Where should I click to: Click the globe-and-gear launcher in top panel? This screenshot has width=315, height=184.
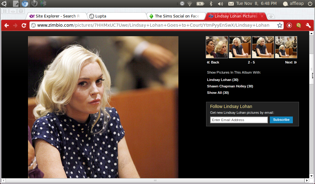pyautogui.click(x=43, y=4)
